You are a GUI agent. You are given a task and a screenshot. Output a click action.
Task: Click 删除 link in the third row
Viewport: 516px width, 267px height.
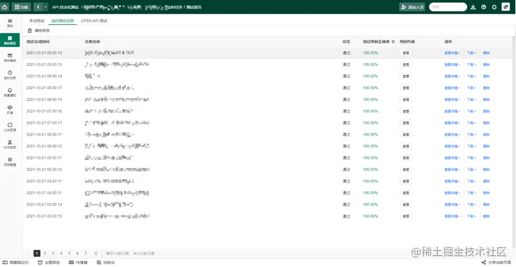coord(486,76)
